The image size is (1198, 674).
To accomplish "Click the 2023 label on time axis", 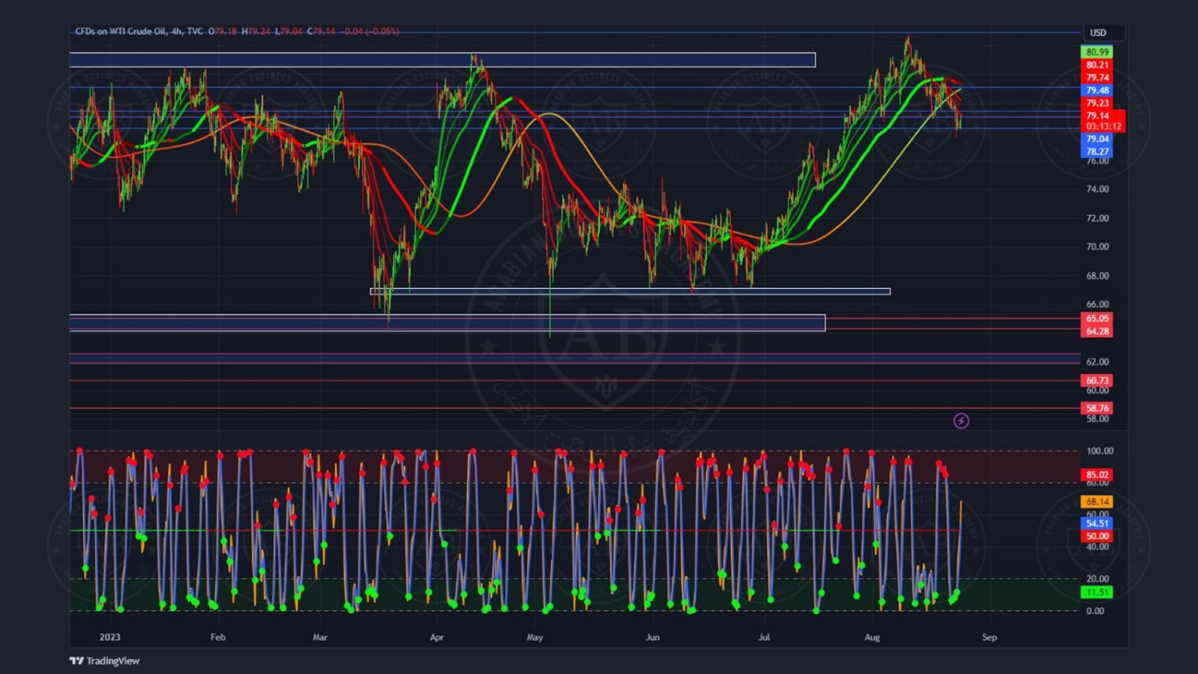I will point(109,637).
